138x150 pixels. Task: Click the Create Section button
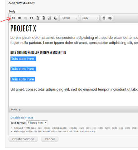click(23, 139)
